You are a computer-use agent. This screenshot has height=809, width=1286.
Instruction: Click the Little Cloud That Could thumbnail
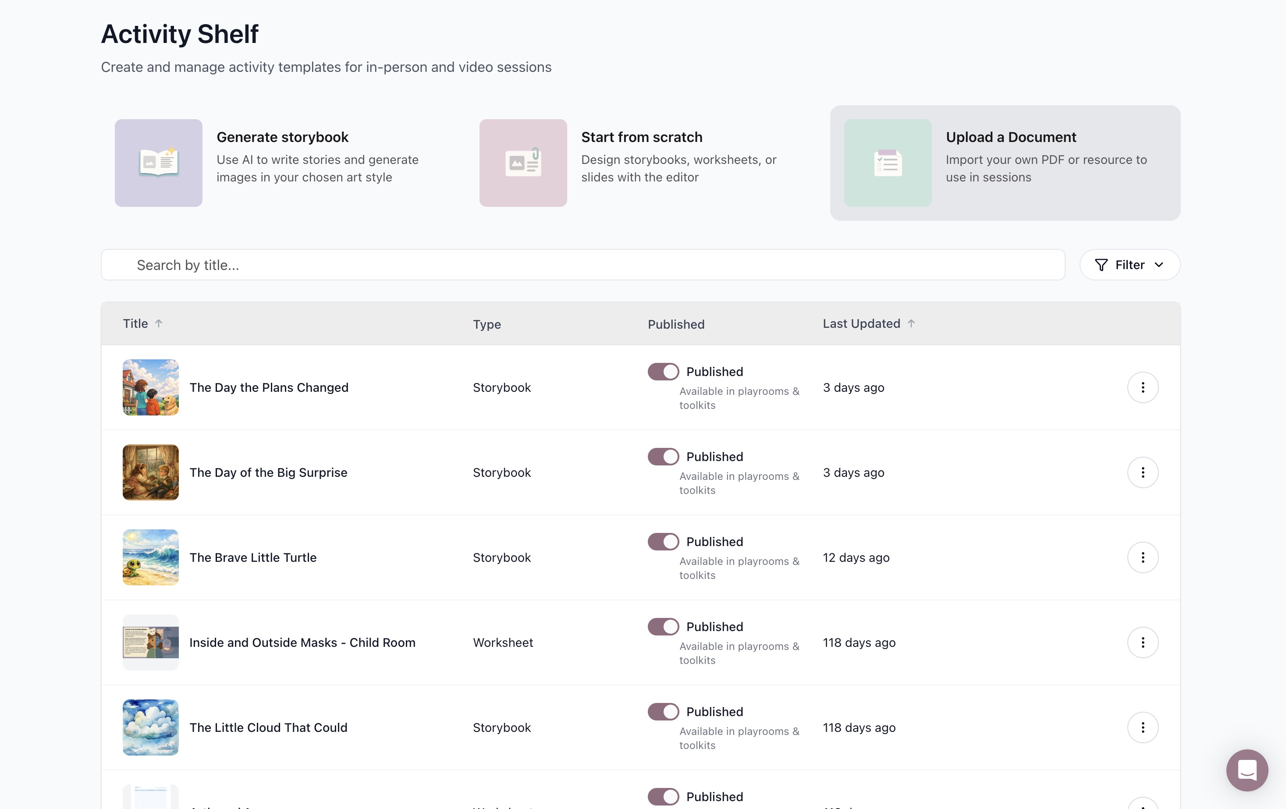click(151, 727)
